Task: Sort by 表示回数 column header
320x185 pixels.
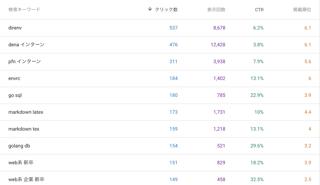Action: click(x=216, y=10)
